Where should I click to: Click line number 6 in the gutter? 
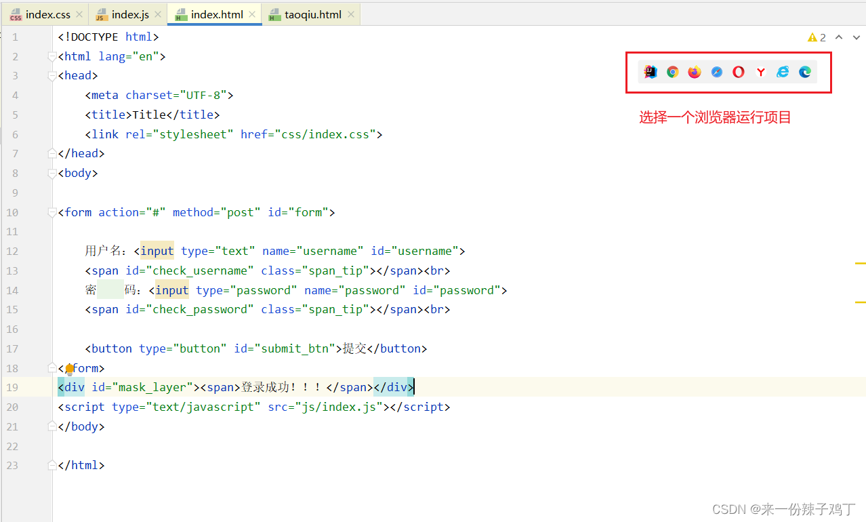15,134
